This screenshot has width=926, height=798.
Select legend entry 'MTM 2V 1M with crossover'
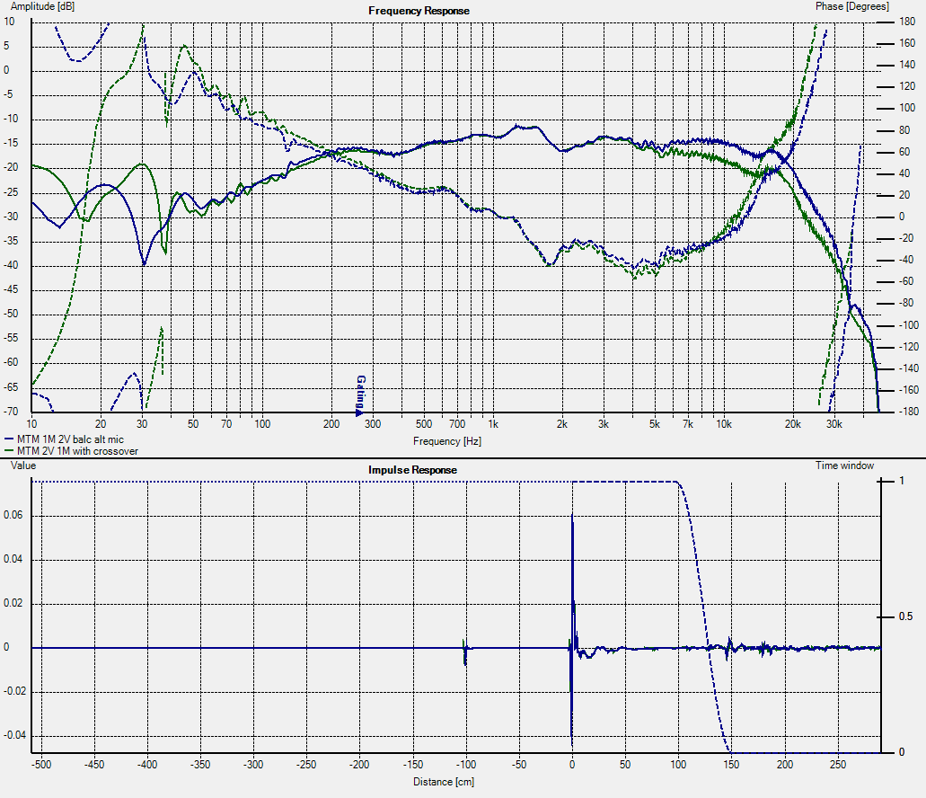(77, 451)
